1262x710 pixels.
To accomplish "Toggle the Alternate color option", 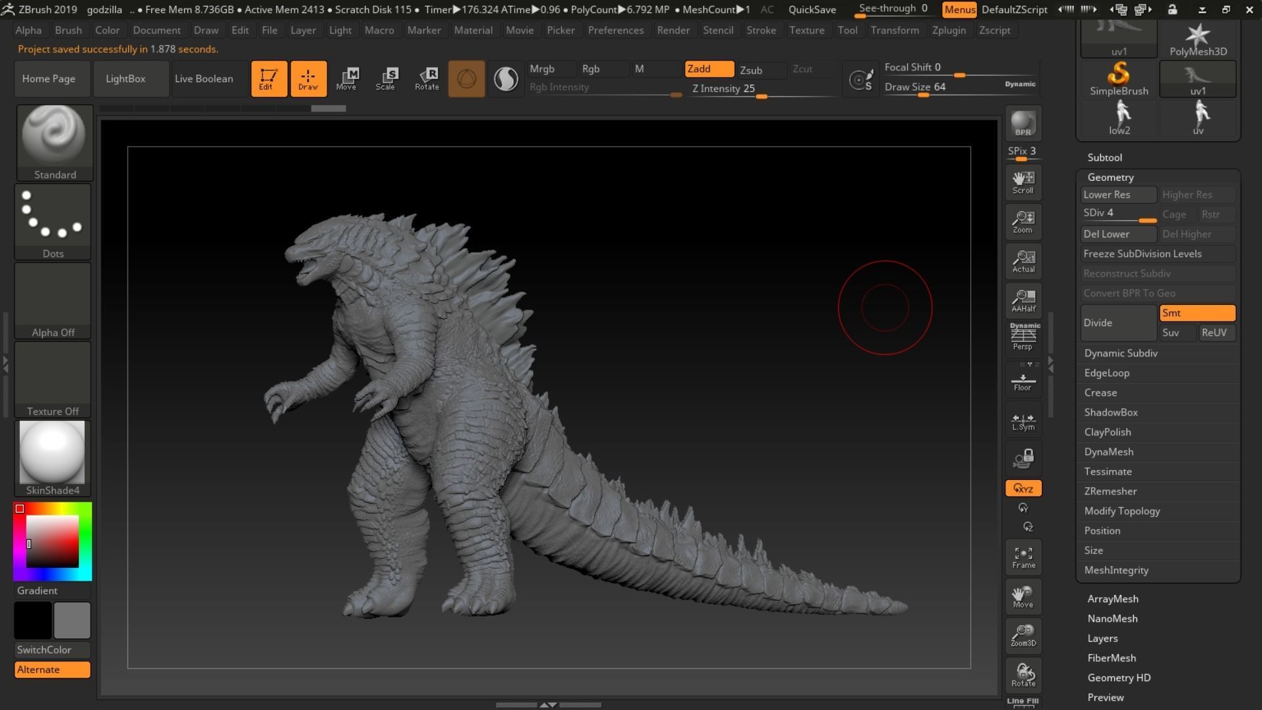I will coord(52,669).
